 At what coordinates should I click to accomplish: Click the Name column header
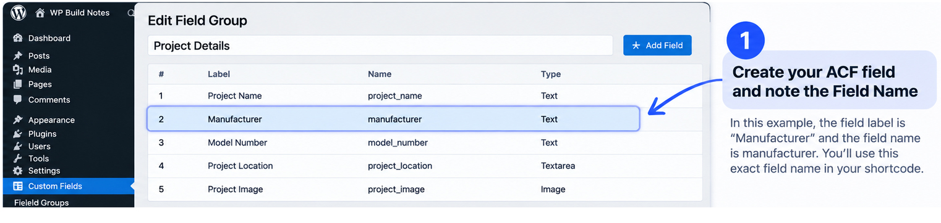point(380,74)
